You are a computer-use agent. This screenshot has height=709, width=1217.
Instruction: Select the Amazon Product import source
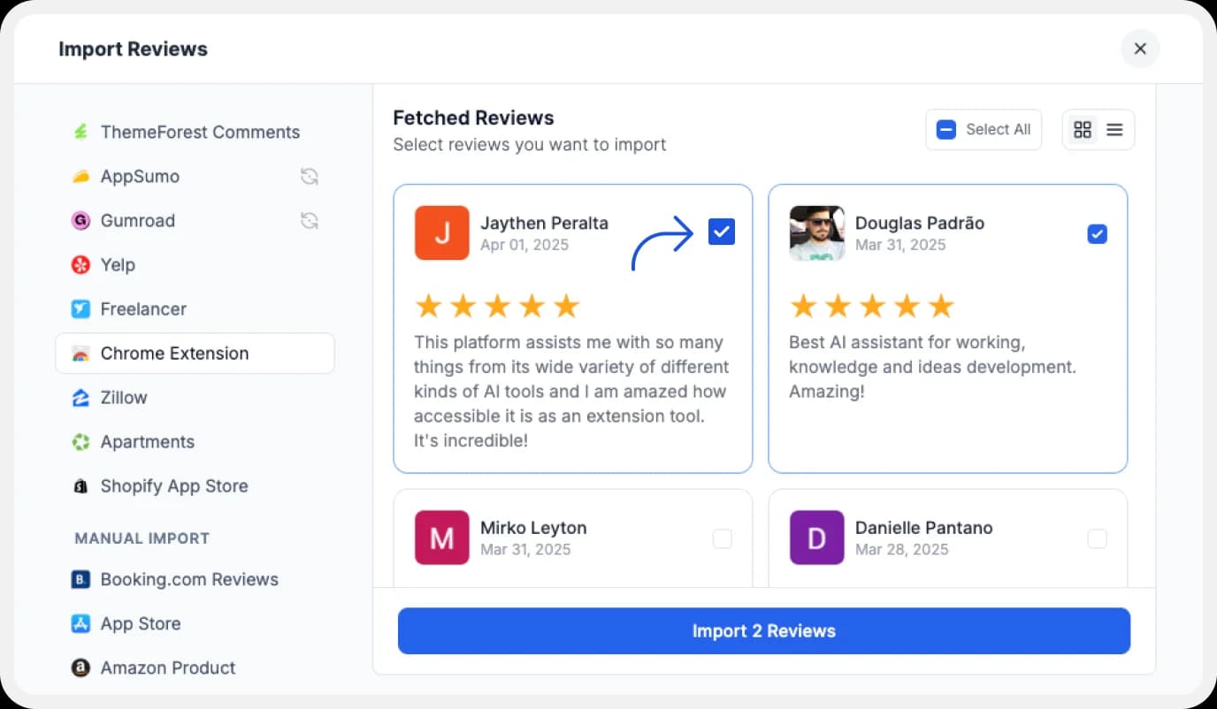coord(167,667)
